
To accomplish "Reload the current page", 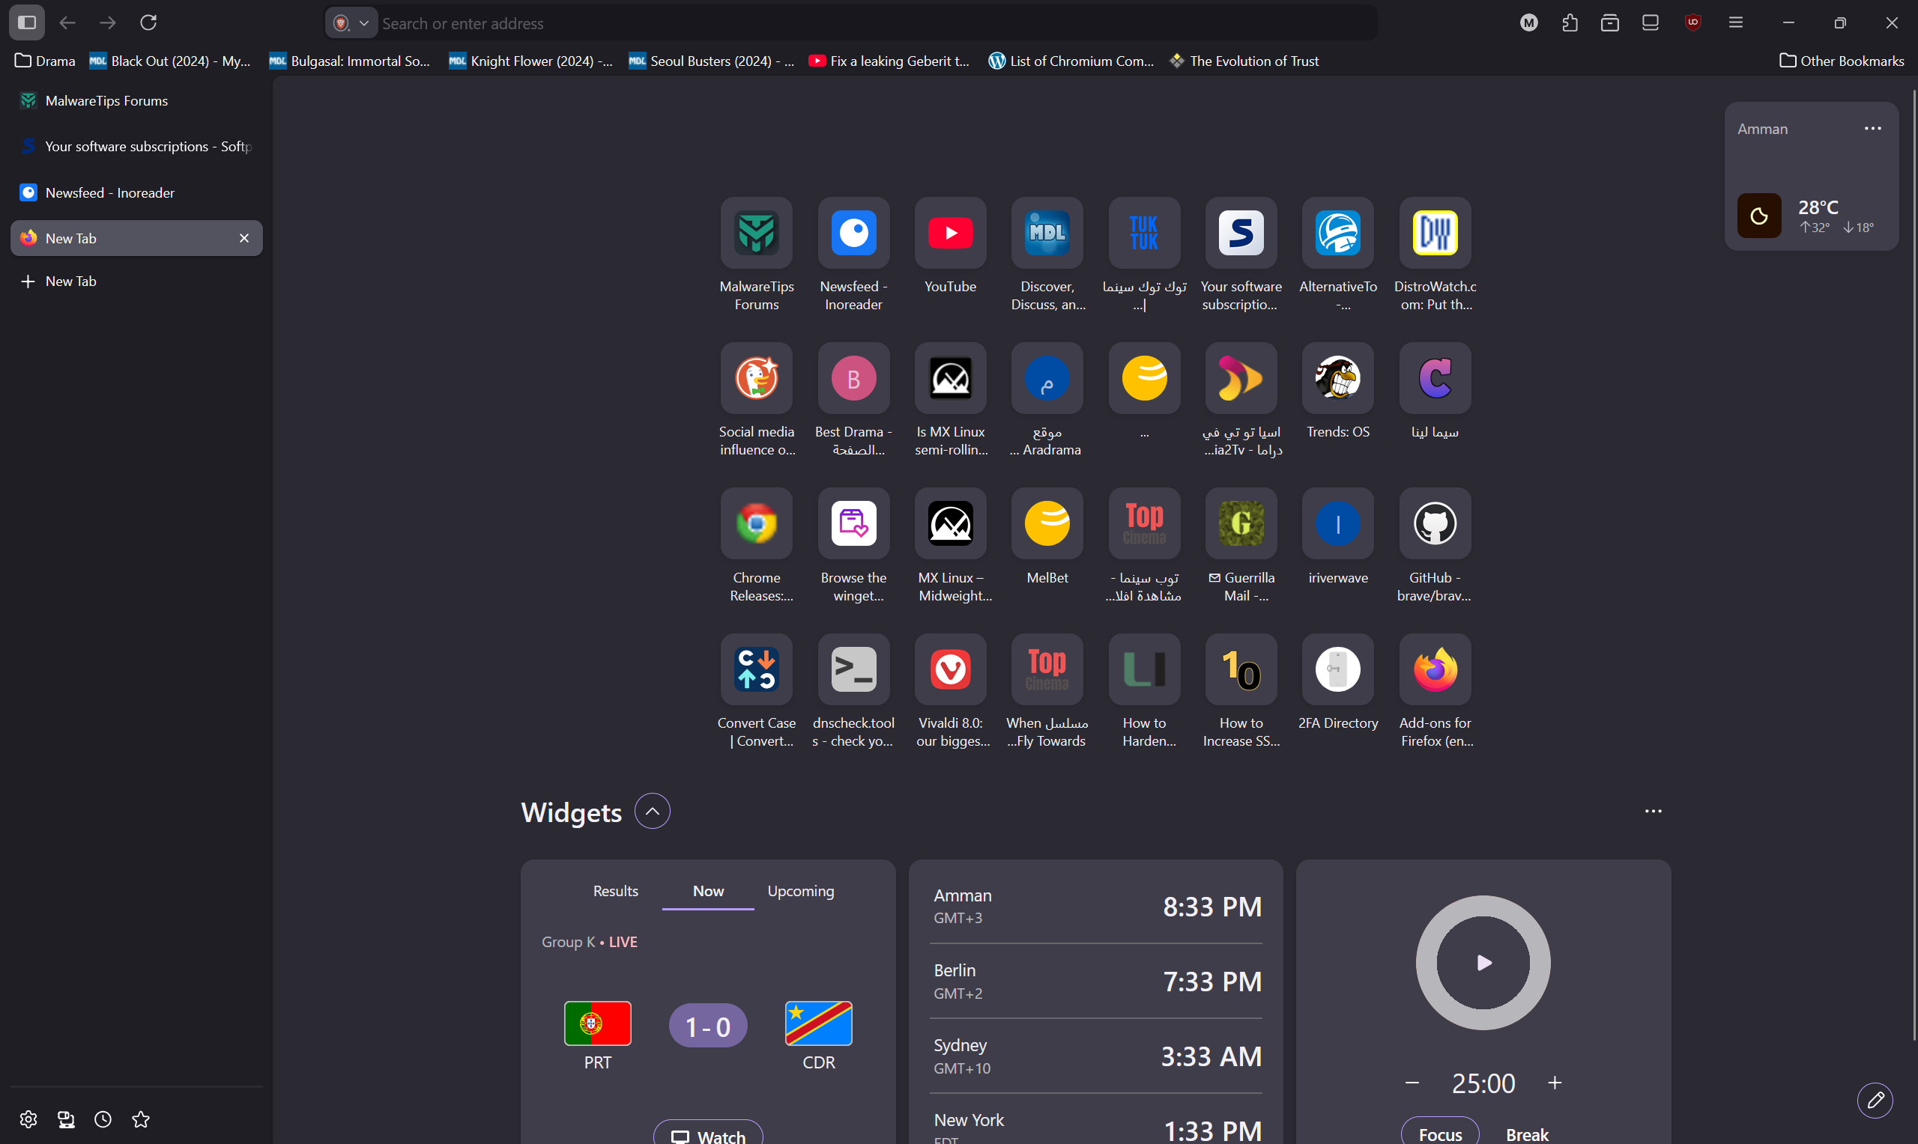I will coord(148,22).
